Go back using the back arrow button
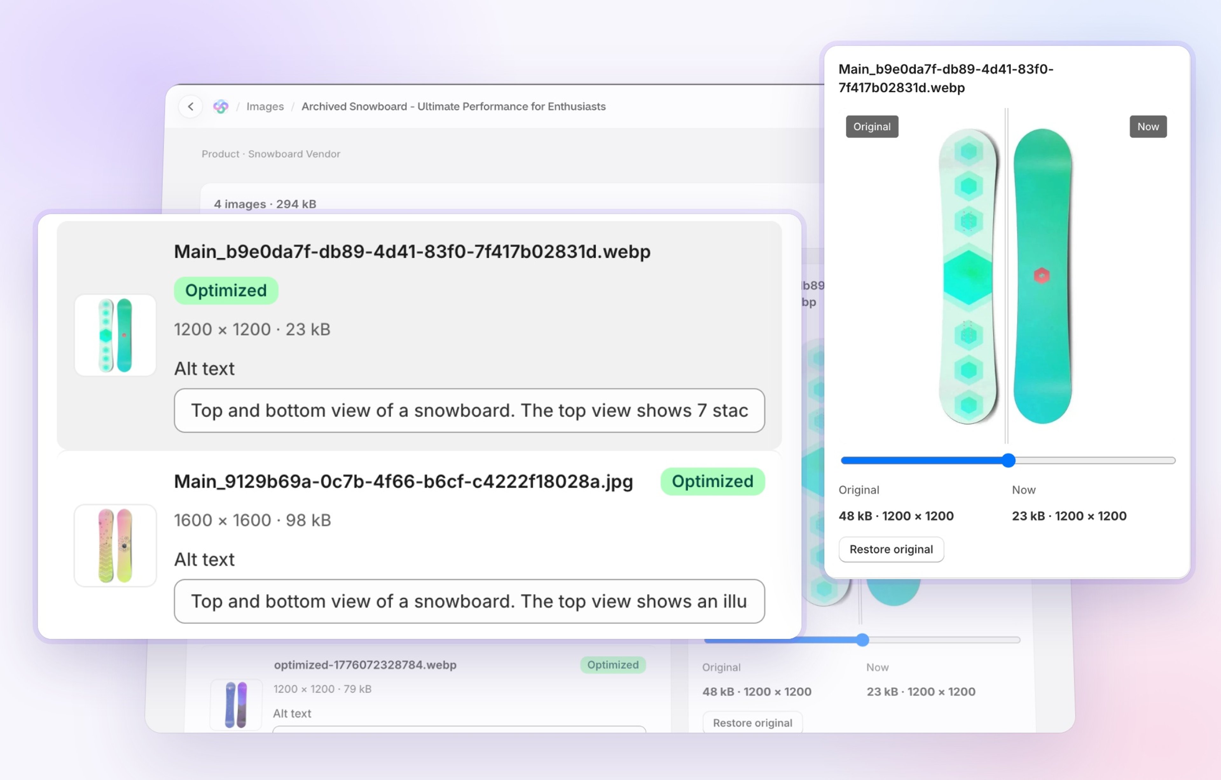The image size is (1221, 780). click(190, 107)
